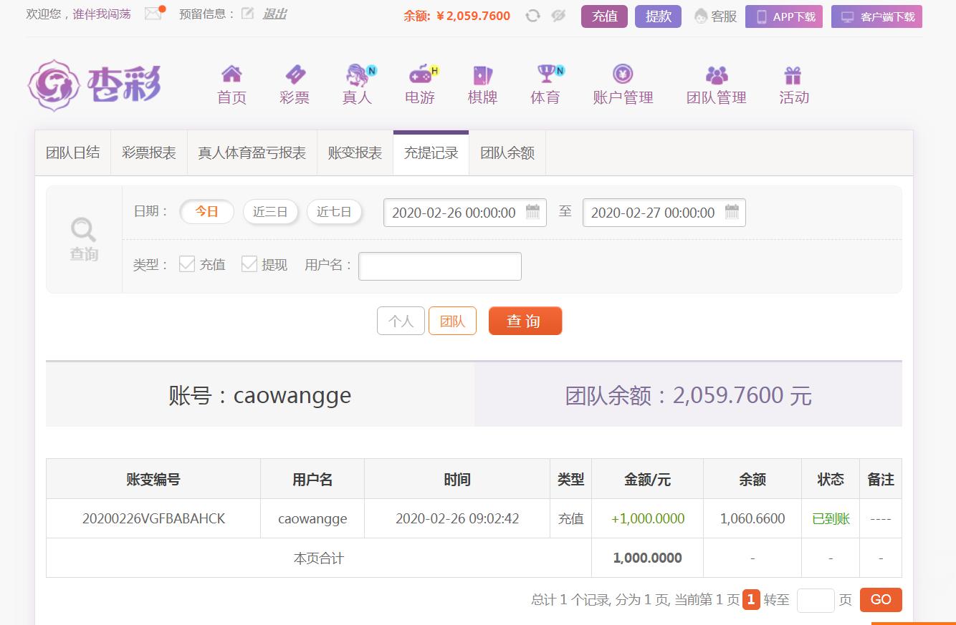Viewport: 956px width, 625px height.
Task: Refresh the account balance
Action: click(x=532, y=16)
